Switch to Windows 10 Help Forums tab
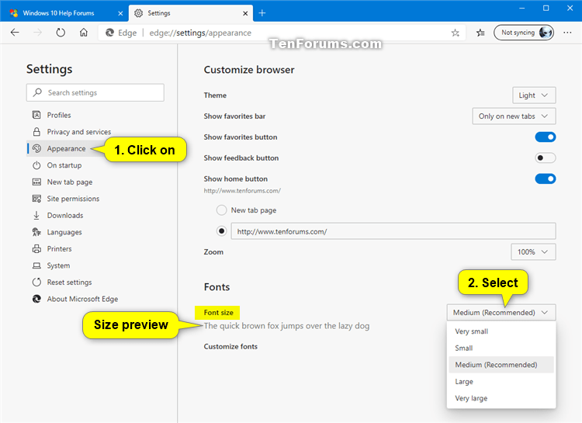Viewport: 582px width, 423px height. coord(64,13)
